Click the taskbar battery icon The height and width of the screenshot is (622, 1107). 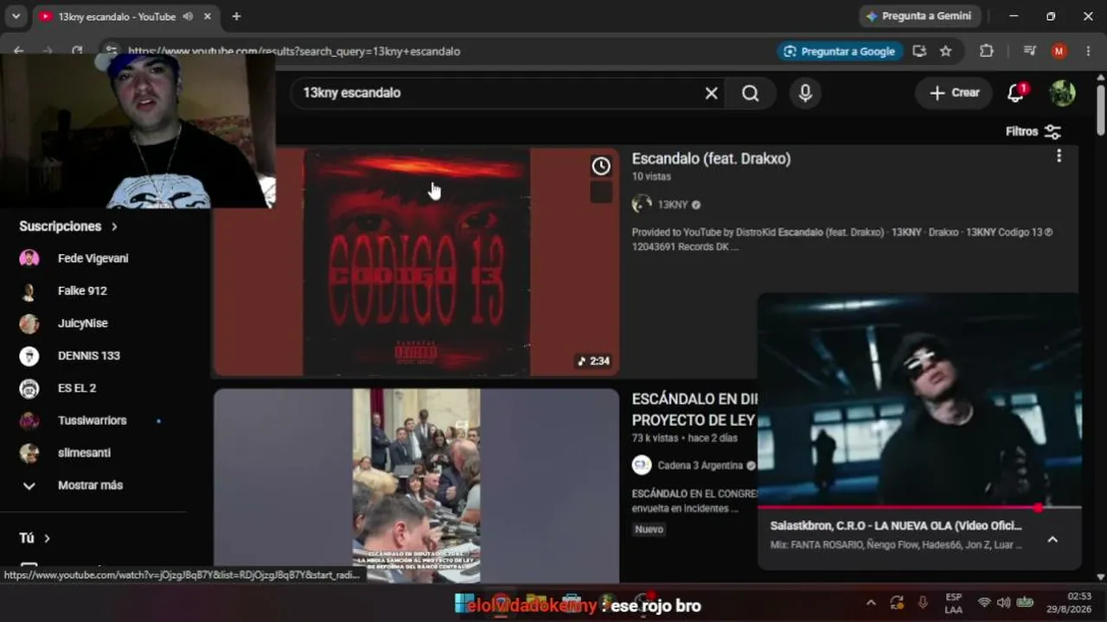pos(1025,603)
